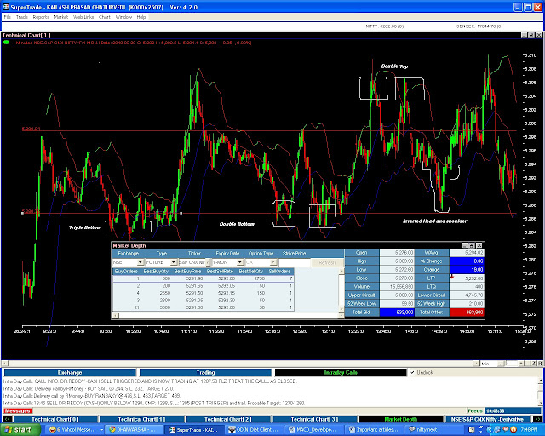
Task: Select order row with BestBuyQty 200
Action: (203, 286)
